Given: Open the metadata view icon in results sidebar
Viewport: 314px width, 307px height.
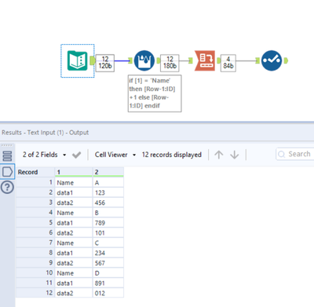Looking at the screenshot, I should [7, 172].
